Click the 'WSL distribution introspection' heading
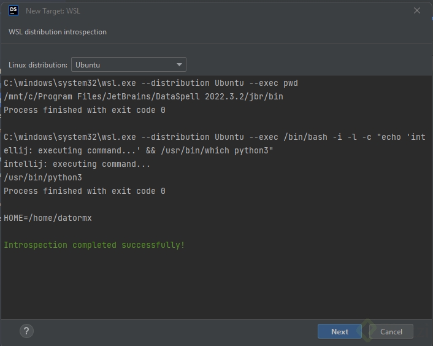Image resolution: width=433 pixels, height=346 pixels. [x=58, y=32]
